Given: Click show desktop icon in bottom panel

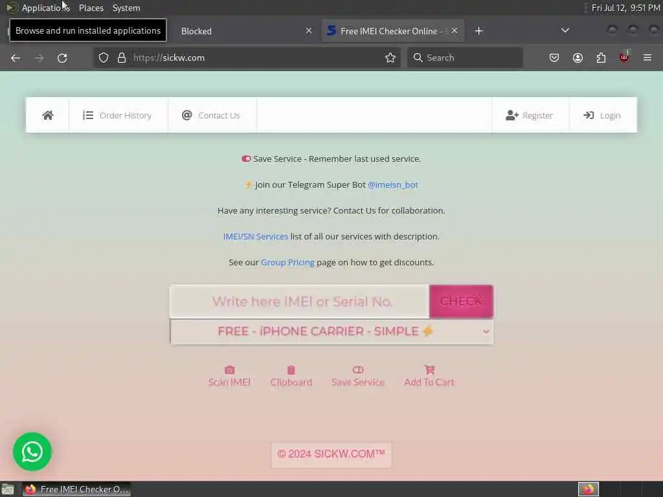Looking at the screenshot, I should [x=7, y=489].
